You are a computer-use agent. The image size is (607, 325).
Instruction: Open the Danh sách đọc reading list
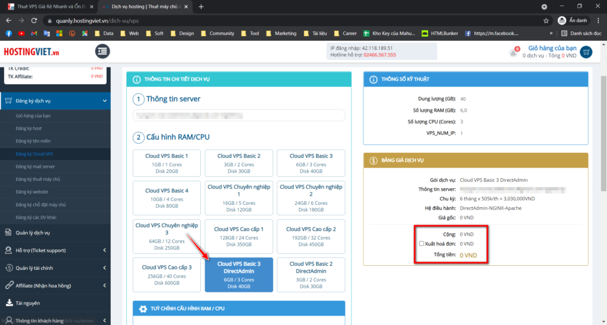[x=582, y=34]
